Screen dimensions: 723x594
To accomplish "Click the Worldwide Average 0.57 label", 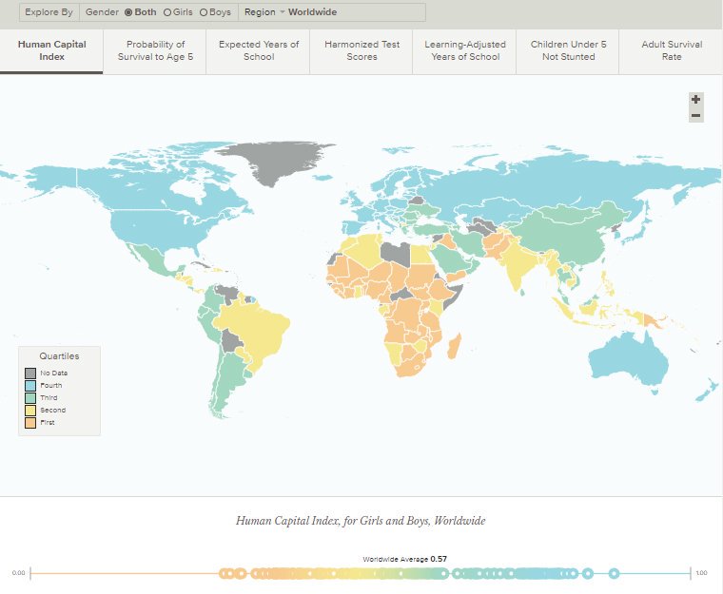I will point(404,559).
